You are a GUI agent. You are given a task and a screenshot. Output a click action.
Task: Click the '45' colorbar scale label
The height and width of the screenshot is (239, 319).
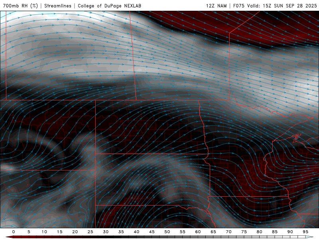coord(152,232)
